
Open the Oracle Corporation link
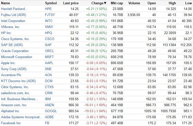15,51
